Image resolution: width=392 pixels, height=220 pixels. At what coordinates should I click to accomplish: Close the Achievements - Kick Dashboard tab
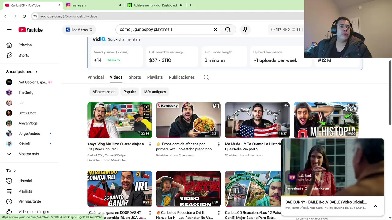tap(181, 5)
